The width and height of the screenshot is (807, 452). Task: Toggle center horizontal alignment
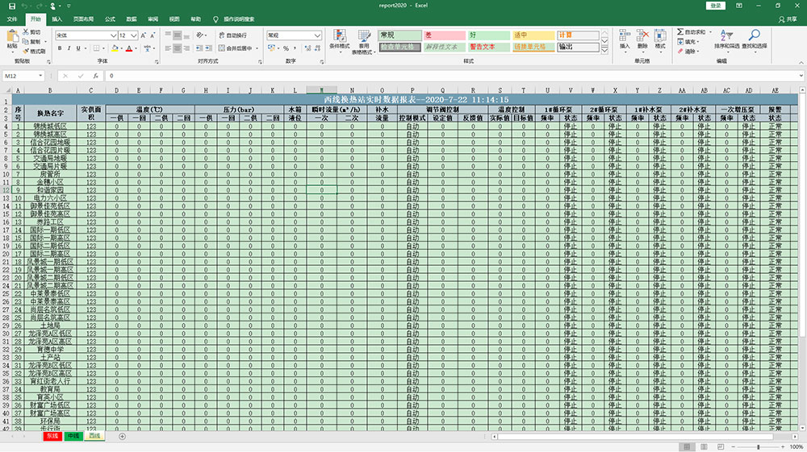pos(177,48)
